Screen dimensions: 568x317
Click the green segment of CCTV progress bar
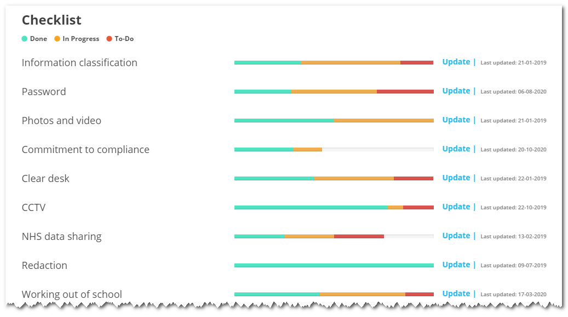pos(311,208)
